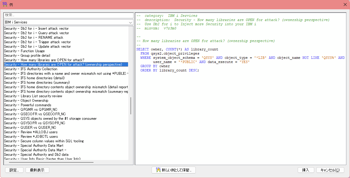Click the example list vertical scrollbar thumb
Image resolution: width=350 pixels, height=178 pixels.
click(131, 106)
